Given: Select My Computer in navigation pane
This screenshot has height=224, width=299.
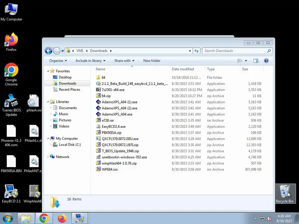Looking at the screenshot, I should (67, 139).
